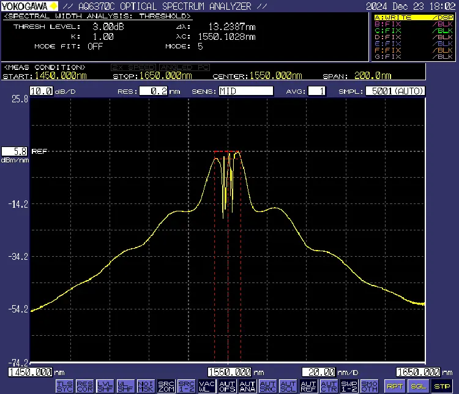Select trace E:FIX /BLK
Viewport: 459px width, 394px height.
point(414,44)
